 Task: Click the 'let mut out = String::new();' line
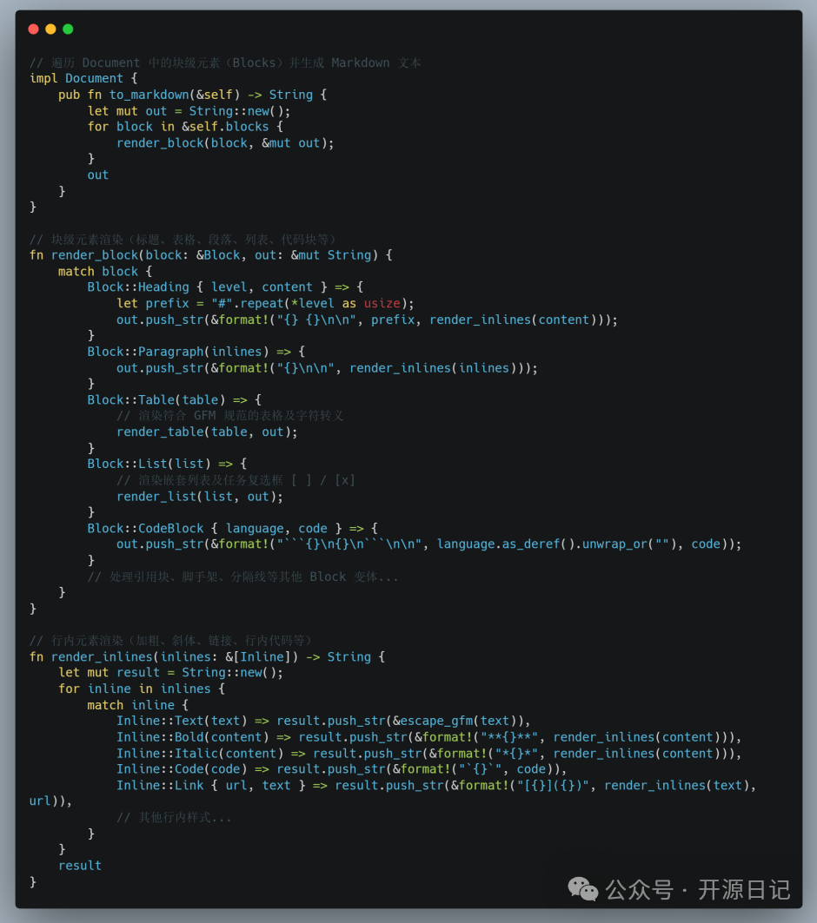click(x=189, y=110)
